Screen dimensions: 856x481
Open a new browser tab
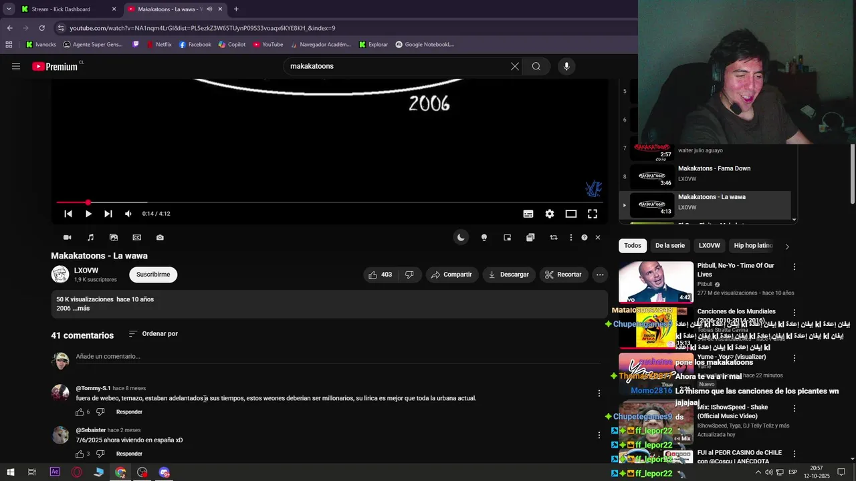pos(236,9)
